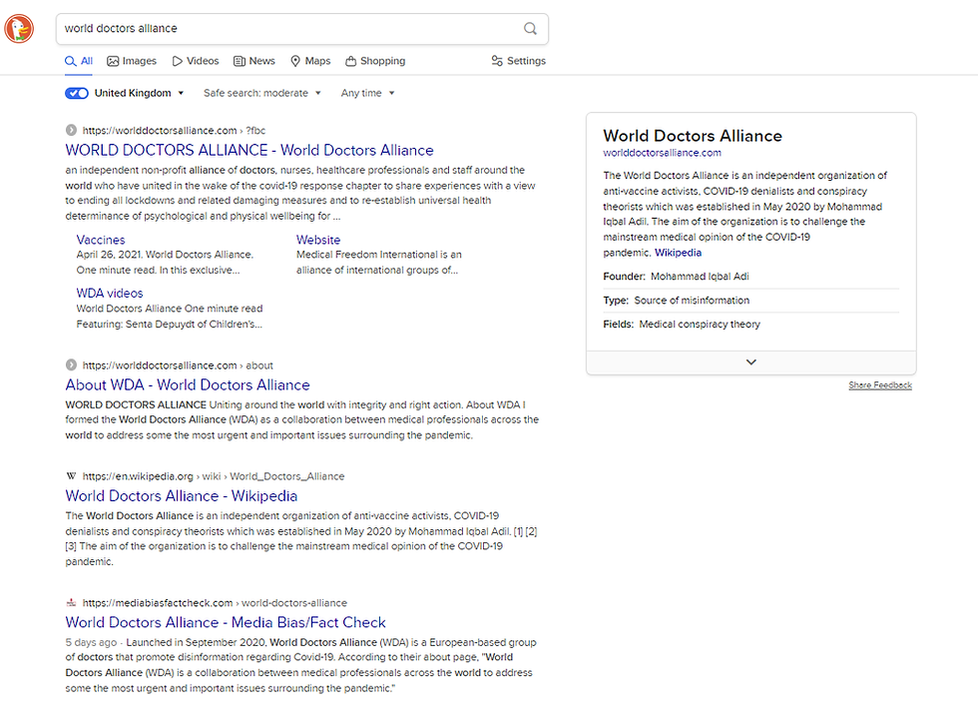Switch to the Maps tab

(310, 61)
